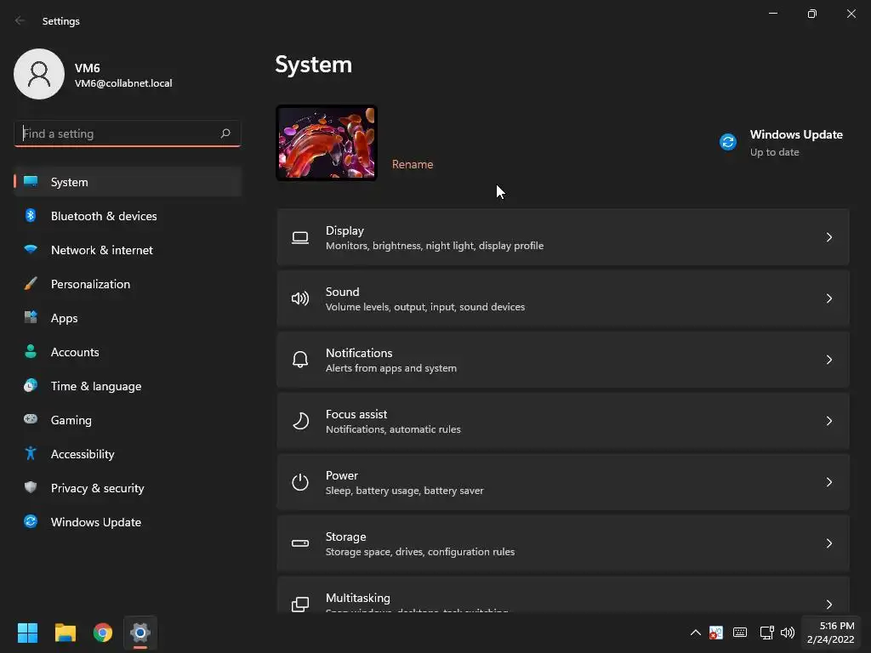871x653 pixels.
Task: Click the Accessibility figure icon
Action: [31, 454]
